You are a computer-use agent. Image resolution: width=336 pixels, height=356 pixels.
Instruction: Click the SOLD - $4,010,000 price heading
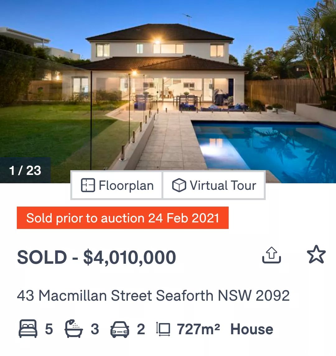97,257
